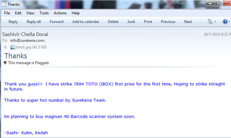Open the Help menu

tap(76, 13)
